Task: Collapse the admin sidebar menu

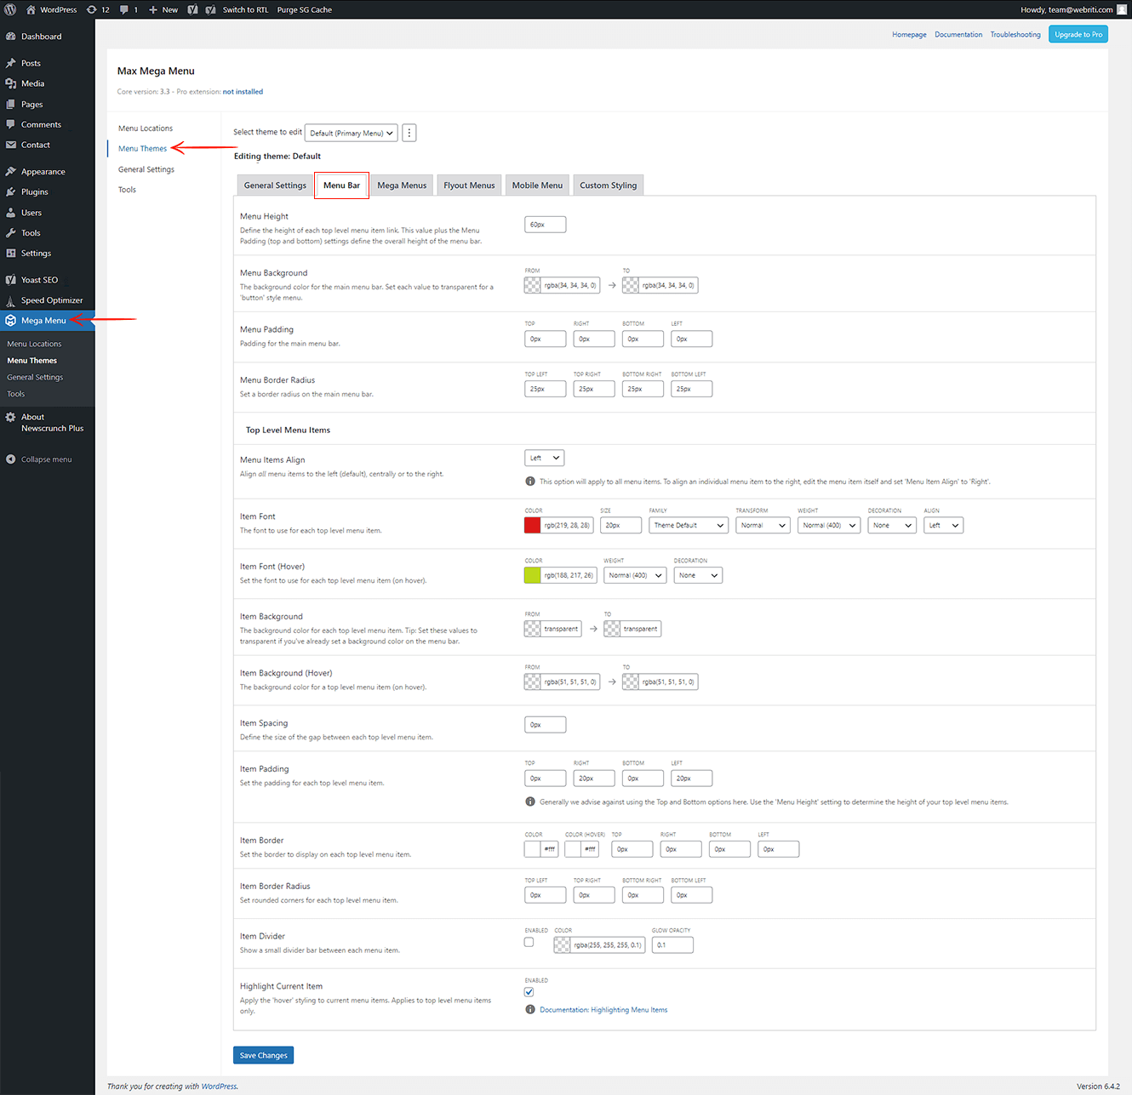Action: click(x=48, y=459)
